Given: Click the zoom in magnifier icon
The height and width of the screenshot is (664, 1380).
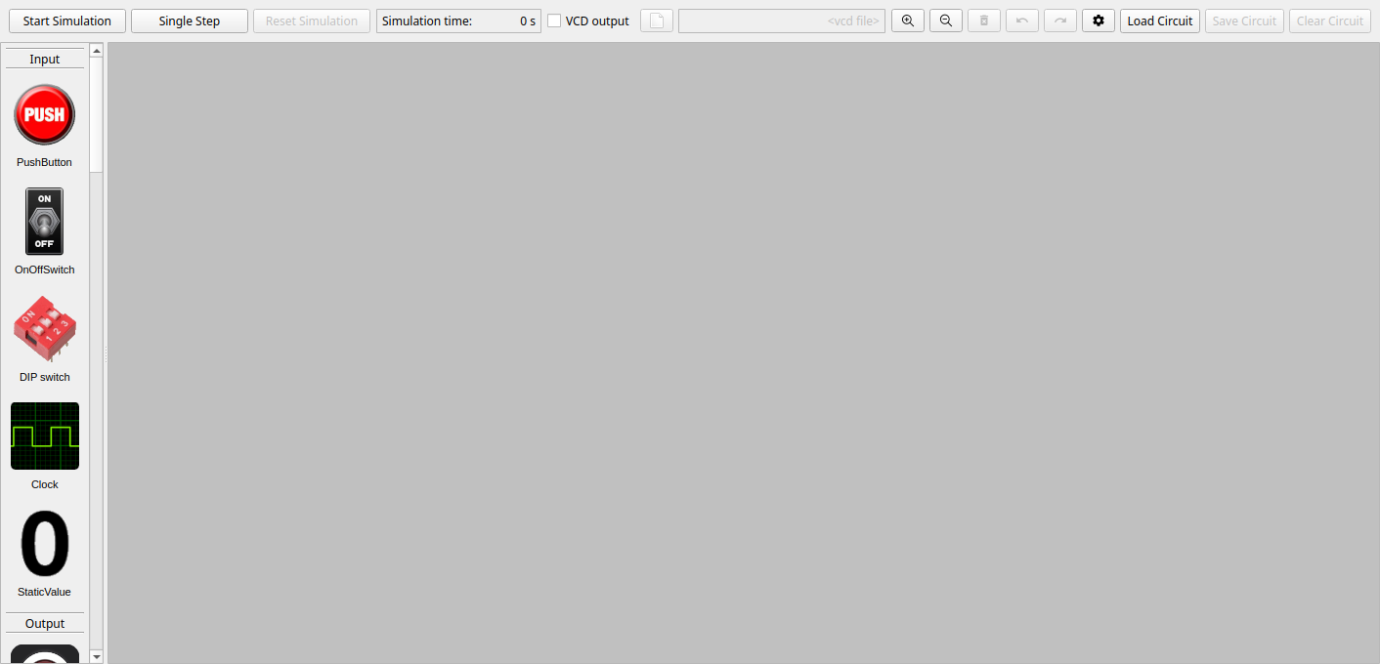Looking at the screenshot, I should (908, 21).
